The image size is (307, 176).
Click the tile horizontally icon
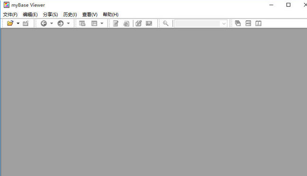click(x=248, y=23)
